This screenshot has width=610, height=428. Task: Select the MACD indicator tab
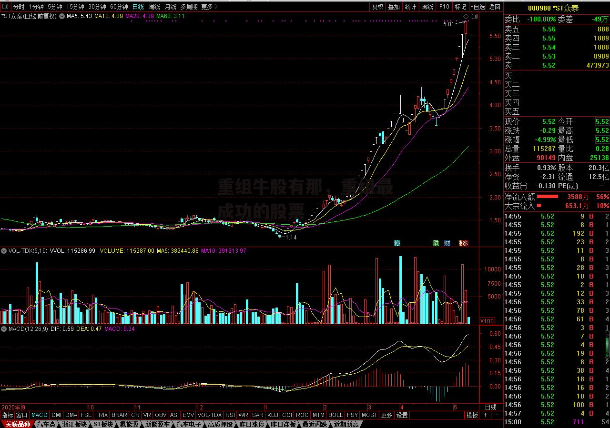(x=39, y=415)
